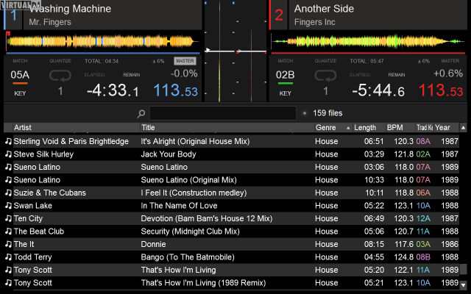The width and height of the screenshot is (471, 294).
Task: Select track I Feel It (Construction medley)
Action: point(194,193)
